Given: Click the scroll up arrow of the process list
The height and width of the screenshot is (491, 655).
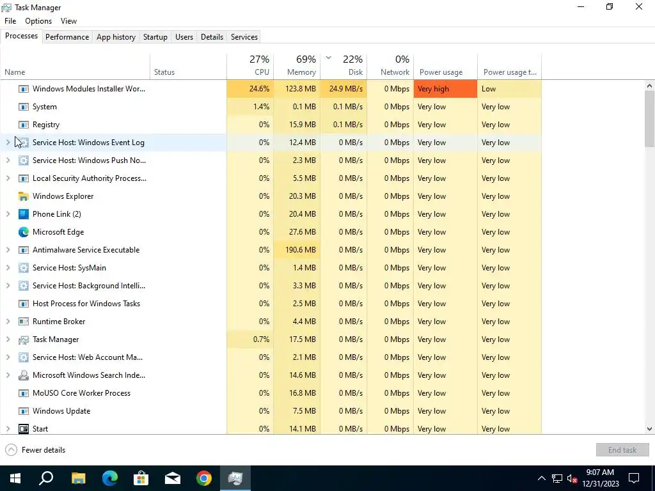Looking at the screenshot, I should 649,86.
